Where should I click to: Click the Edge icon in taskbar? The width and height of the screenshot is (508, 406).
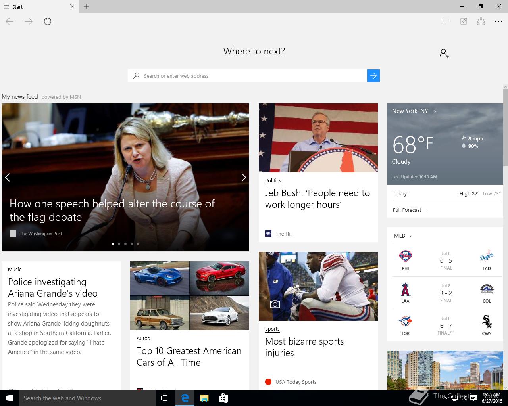[x=185, y=398]
